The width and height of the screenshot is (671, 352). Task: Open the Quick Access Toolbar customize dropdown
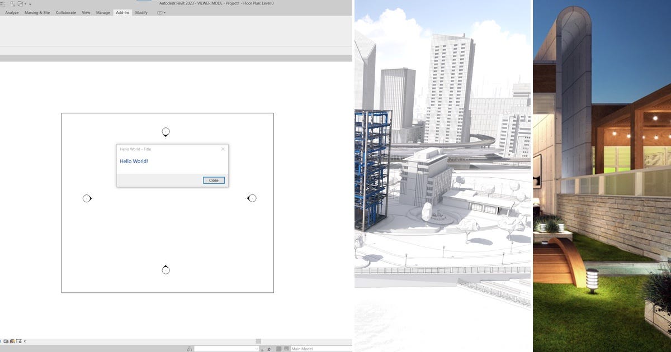pos(29,3)
